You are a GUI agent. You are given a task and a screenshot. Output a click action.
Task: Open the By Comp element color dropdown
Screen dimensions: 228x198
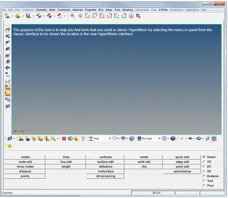(159, 139)
